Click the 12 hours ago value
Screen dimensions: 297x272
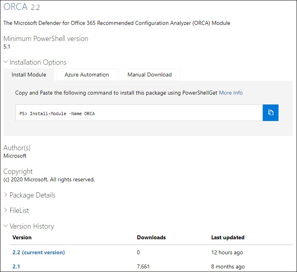pyautogui.click(x=227, y=252)
